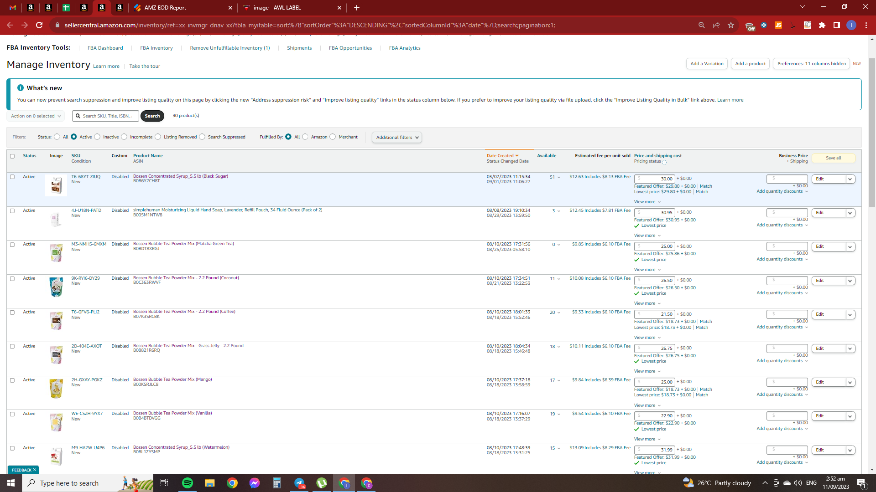Viewport: 876px width, 492px height.
Task: Expand available quantity chevron for Grass Jelly
Action: 559,347
